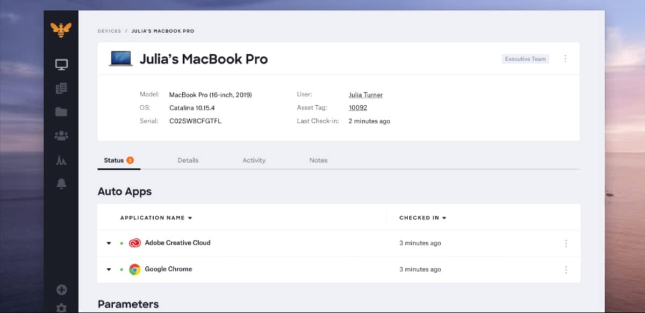This screenshot has height=313, width=645.
Task: Click the Auto Apps section heading
Action: [x=125, y=192]
